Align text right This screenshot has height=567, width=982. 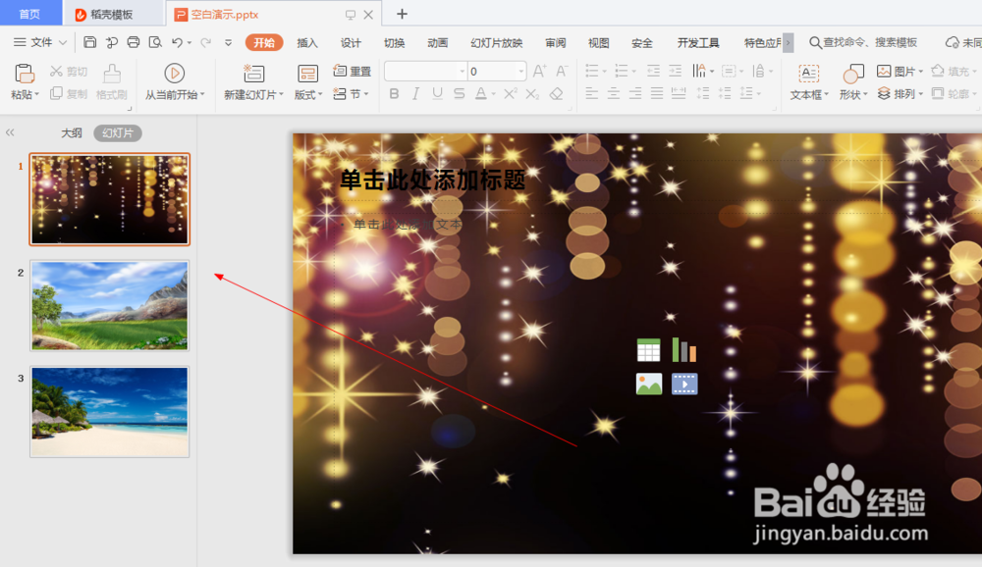(x=635, y=94)
